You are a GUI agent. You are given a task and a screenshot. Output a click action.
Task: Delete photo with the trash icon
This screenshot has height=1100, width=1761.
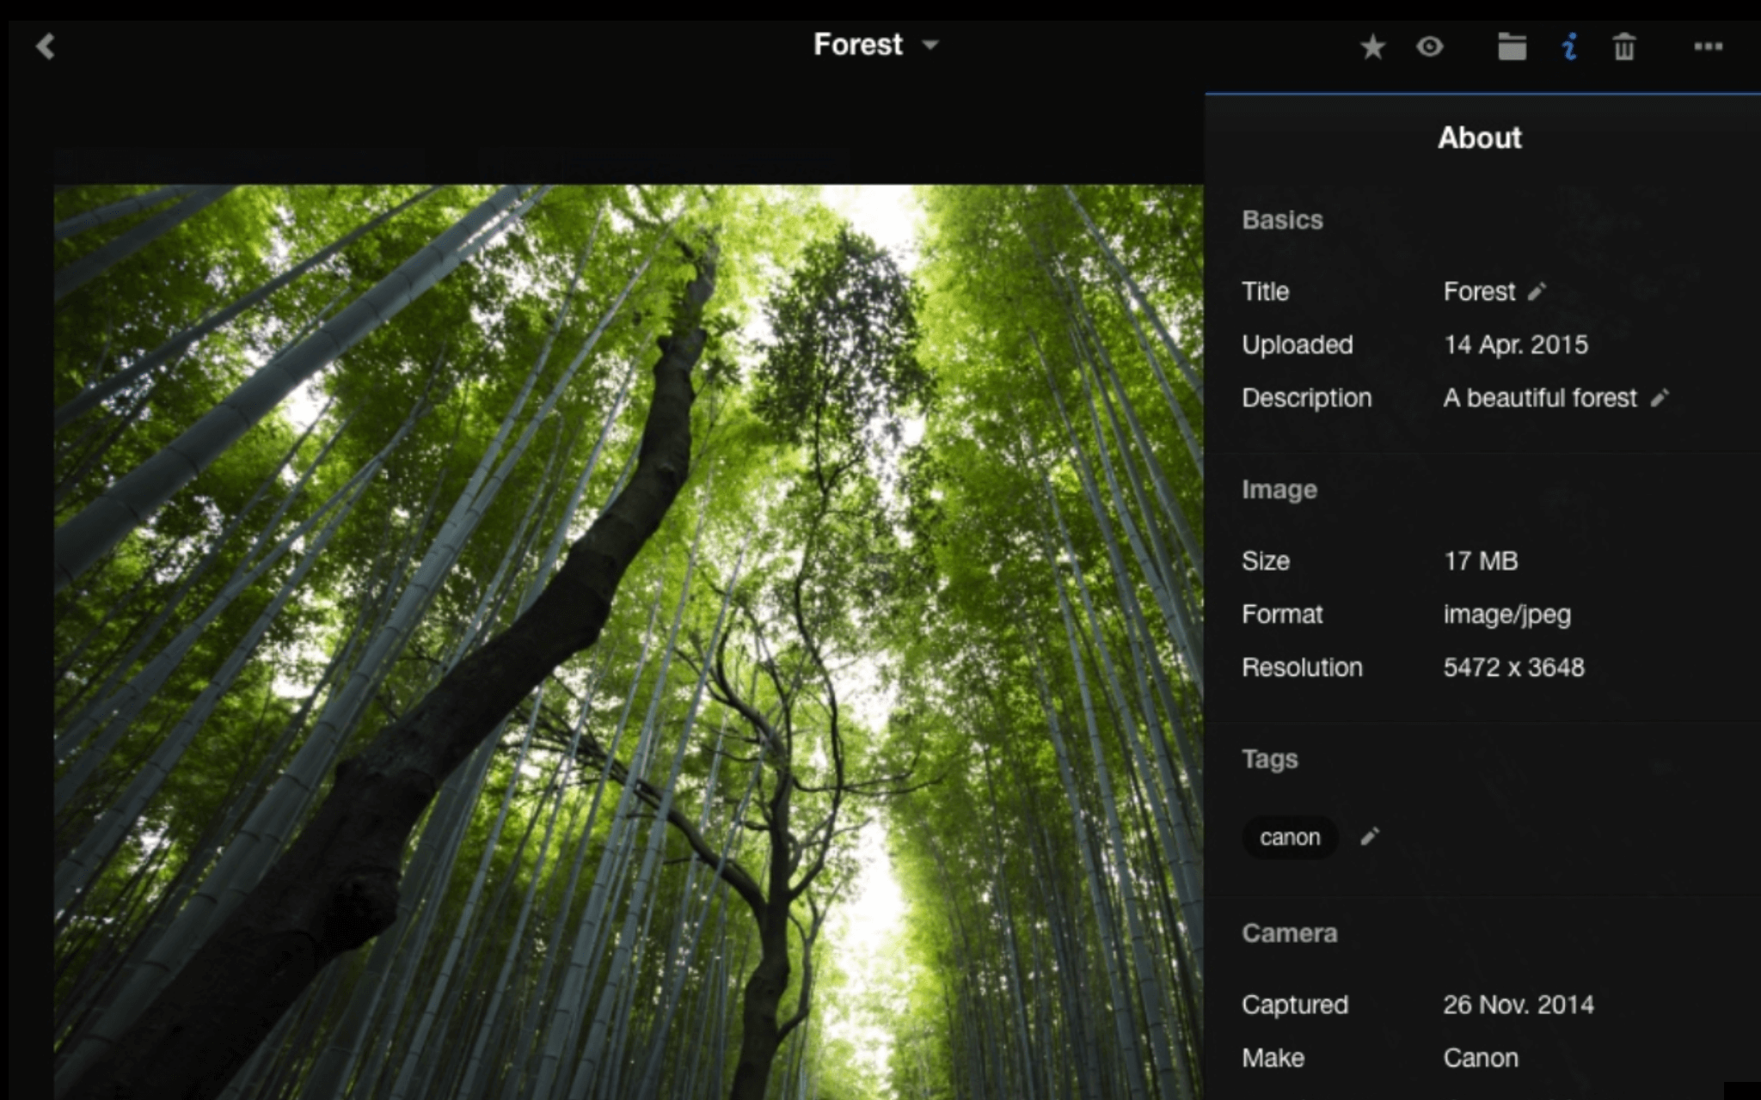(x=1623, y=46)
